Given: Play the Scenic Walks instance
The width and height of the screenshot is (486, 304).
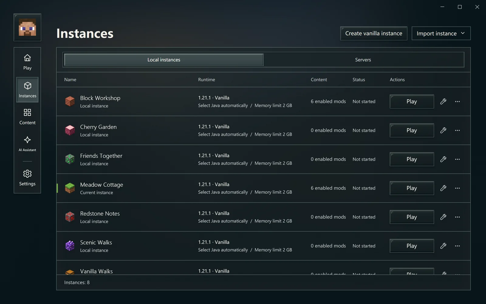Looking at the screenshot, I should [412, 246].
